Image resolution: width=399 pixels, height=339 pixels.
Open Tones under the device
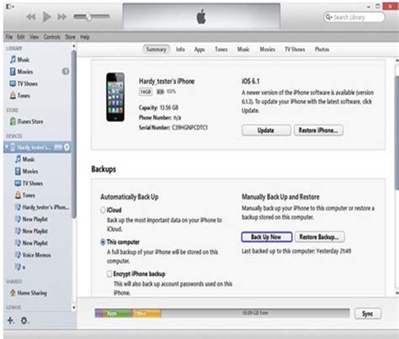[25, 195]
